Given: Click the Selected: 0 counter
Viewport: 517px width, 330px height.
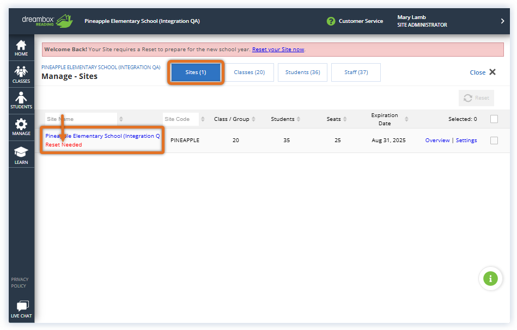Looking at the screenshot, I should click(463, 119).
